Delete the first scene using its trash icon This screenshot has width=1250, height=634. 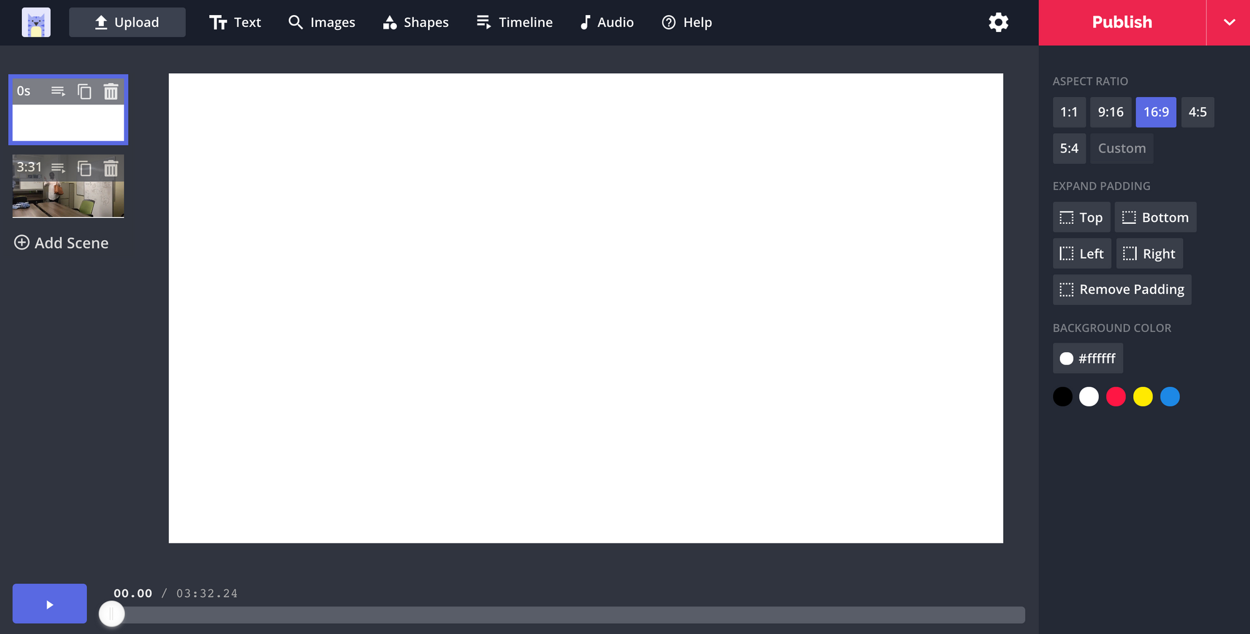[x=111, y=91]
